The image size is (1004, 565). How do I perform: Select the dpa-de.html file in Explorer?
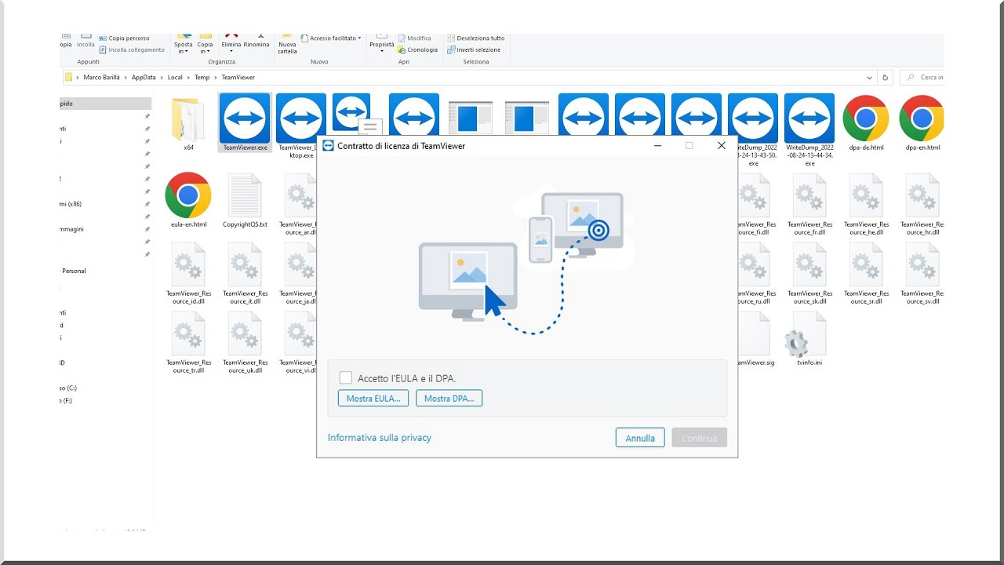[866, 123]
